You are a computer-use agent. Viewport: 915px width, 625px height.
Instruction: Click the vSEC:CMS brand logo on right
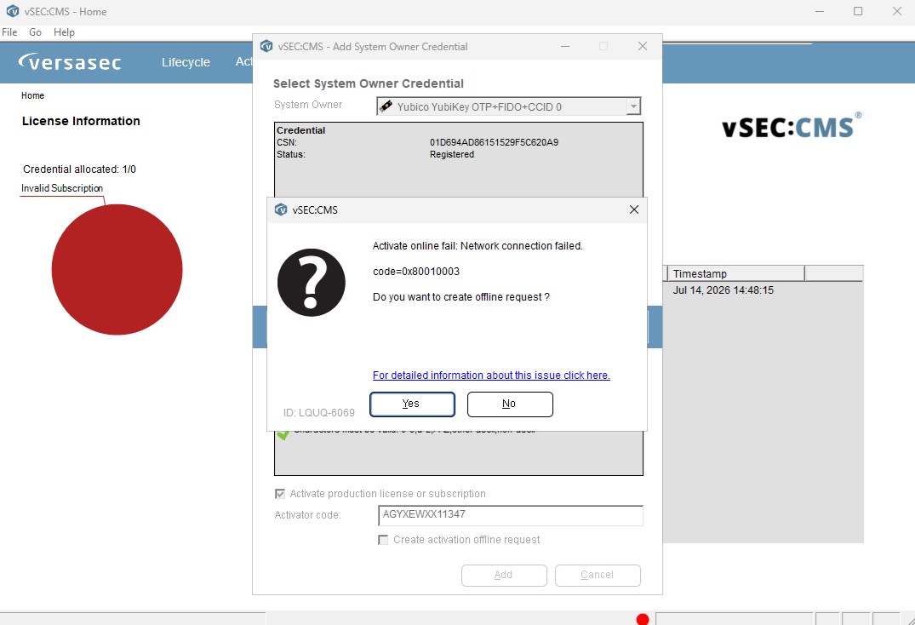(792, 126)
